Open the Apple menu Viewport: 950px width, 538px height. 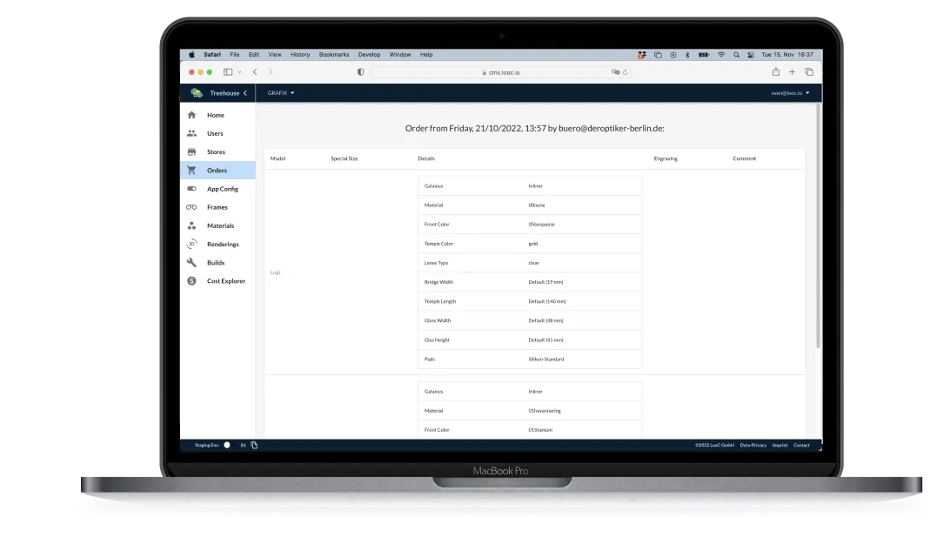coord(191,55)
